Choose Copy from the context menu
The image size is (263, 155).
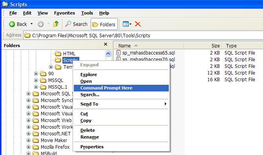[121, 120]
